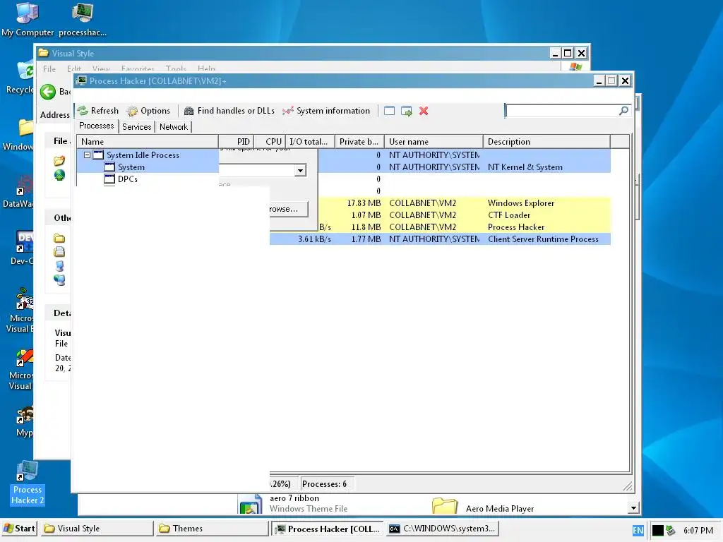Click the find window and thread icon
Image resolution: width=723 pixels, height=542 pixels.
pyautogui.click(x=406, y=111)
